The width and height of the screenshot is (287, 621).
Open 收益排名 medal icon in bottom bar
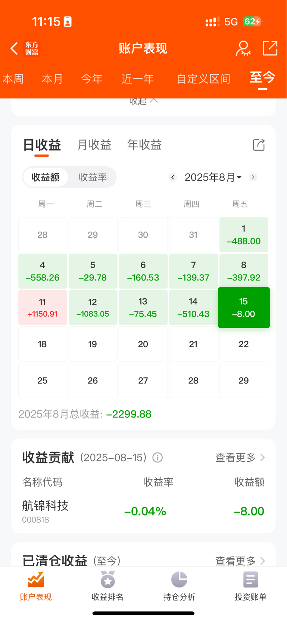(x=107, y=579)
